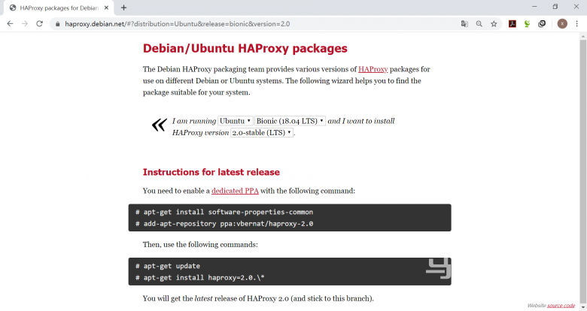Image resolution: width=587 pixels, height=311 pixels.
Task: Close the HAProxy packages tab
Action: 106,8
